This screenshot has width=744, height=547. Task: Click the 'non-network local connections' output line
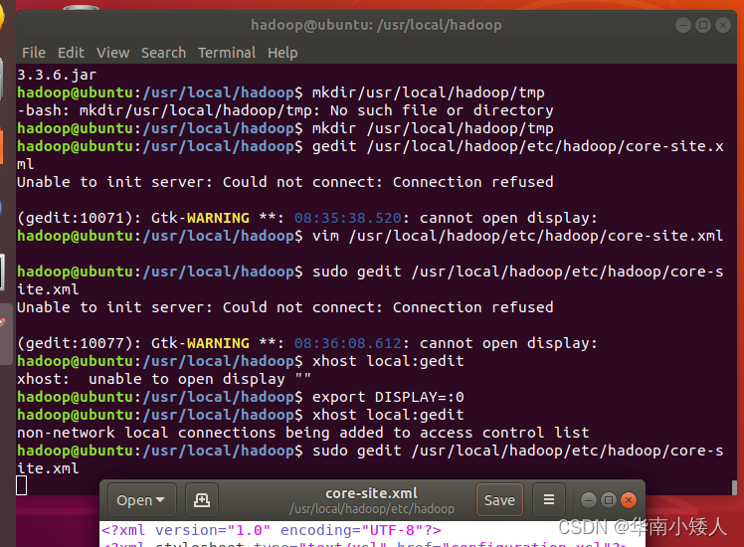click(303, 433)
